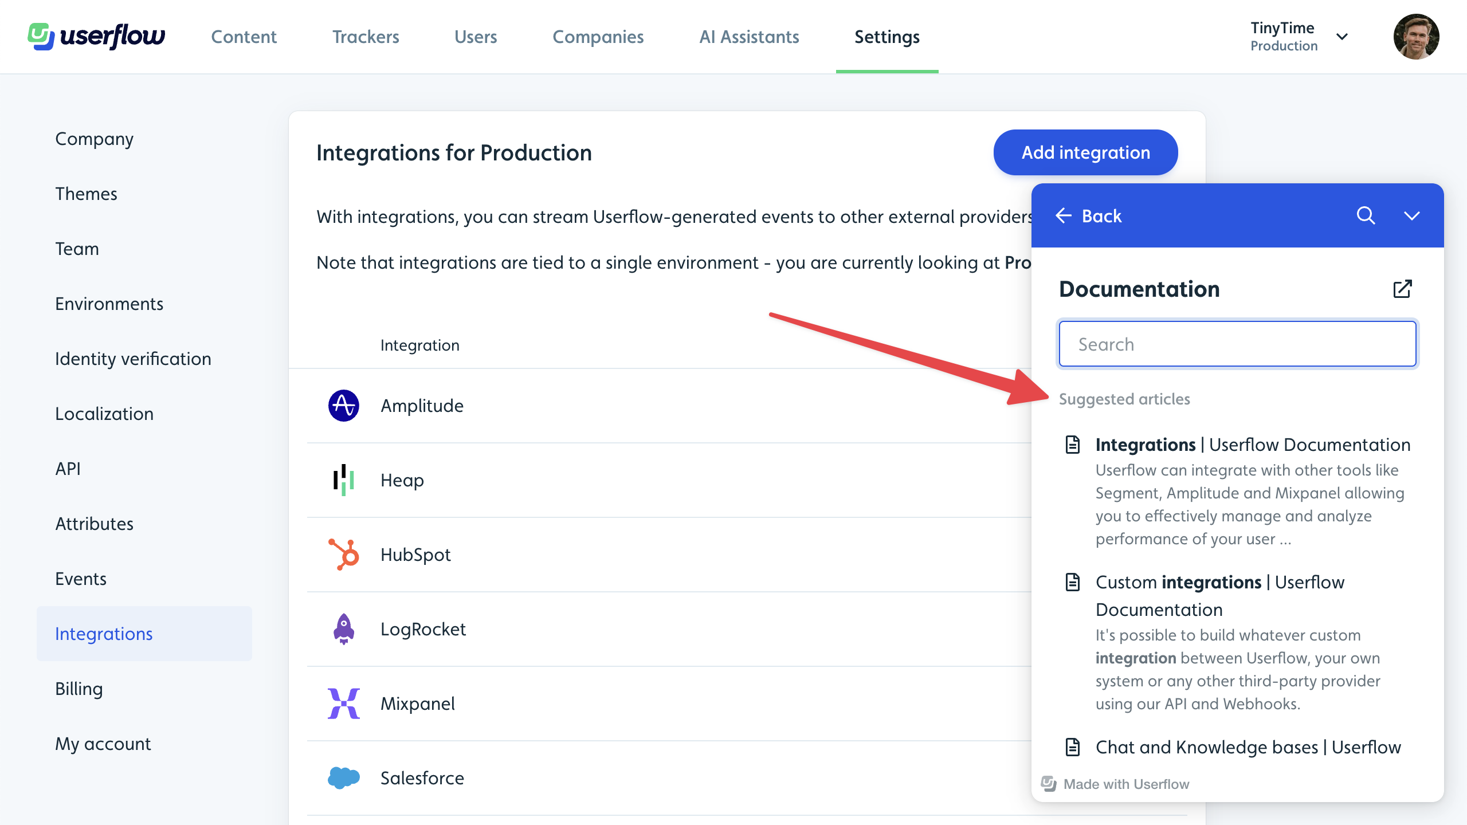Open the Trackers tab
Screen dimensions: 1467x825
366,37
